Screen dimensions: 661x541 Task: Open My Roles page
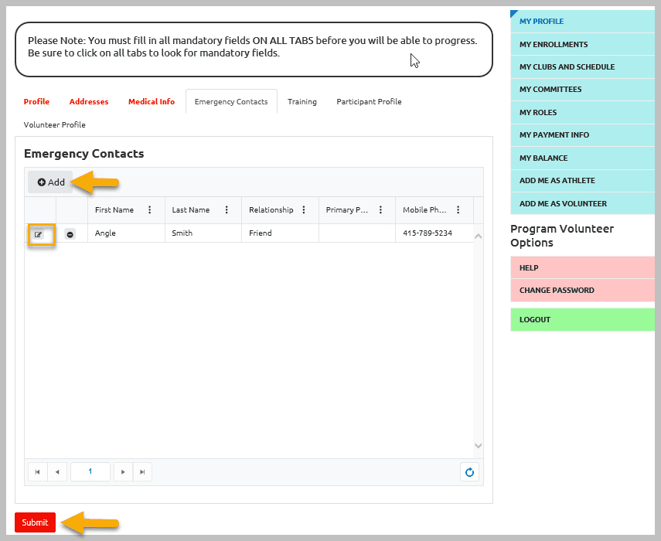click(x=583, y=113)
